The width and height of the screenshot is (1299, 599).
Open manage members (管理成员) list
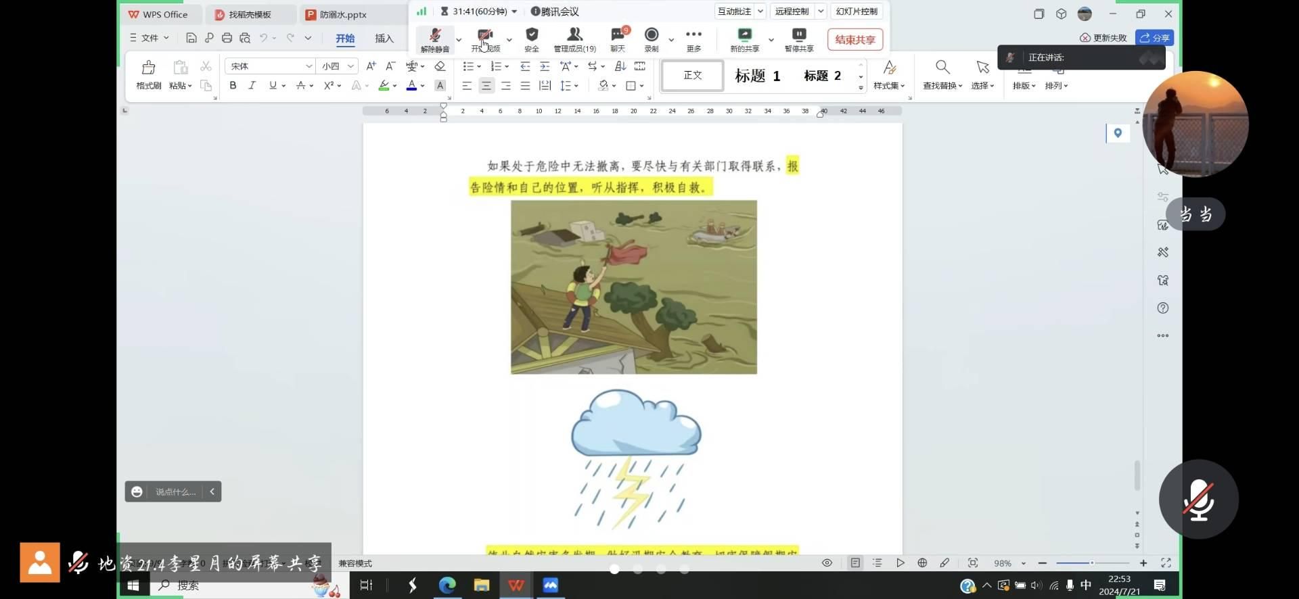point(574,39)
